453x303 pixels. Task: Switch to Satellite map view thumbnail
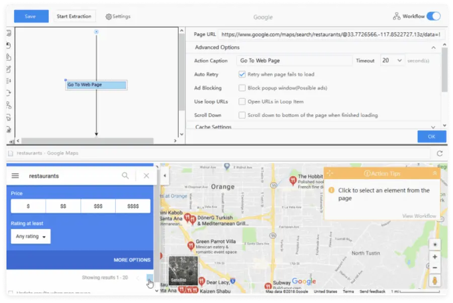(183, 270)
